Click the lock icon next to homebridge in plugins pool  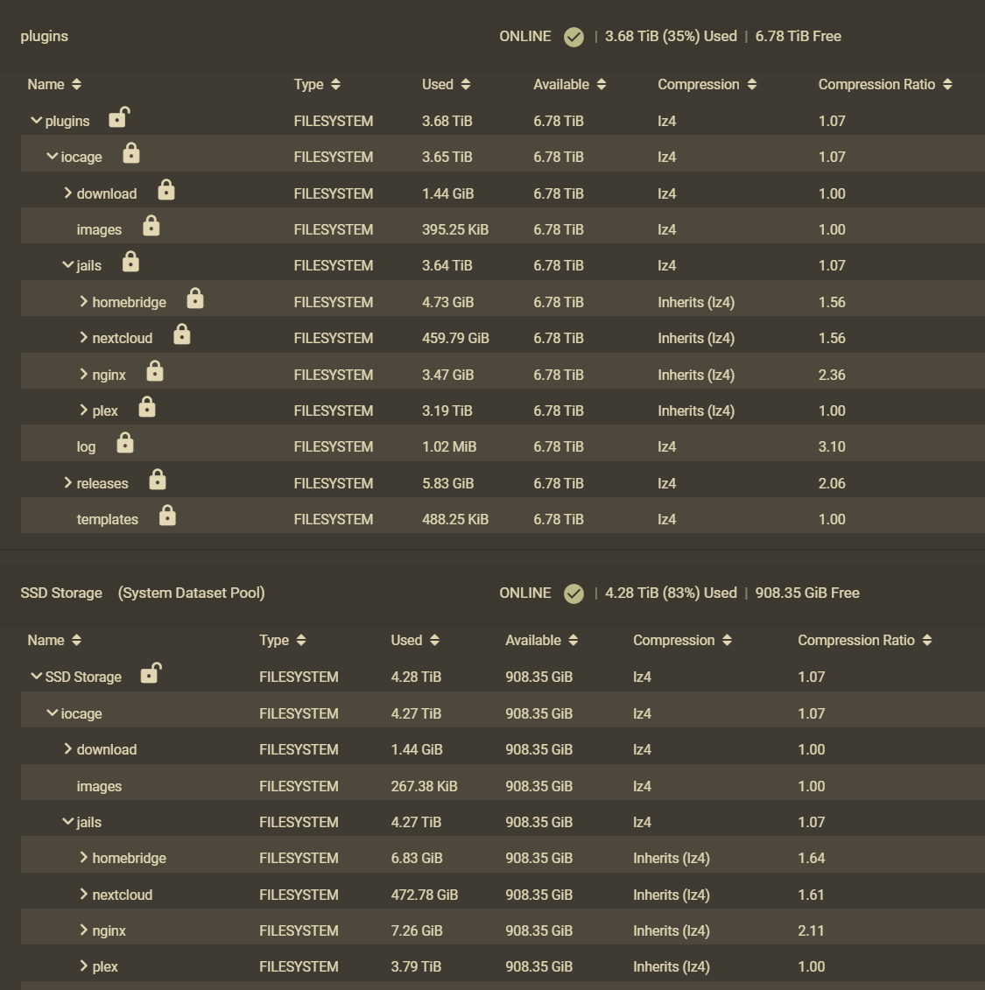coord(195,299)
